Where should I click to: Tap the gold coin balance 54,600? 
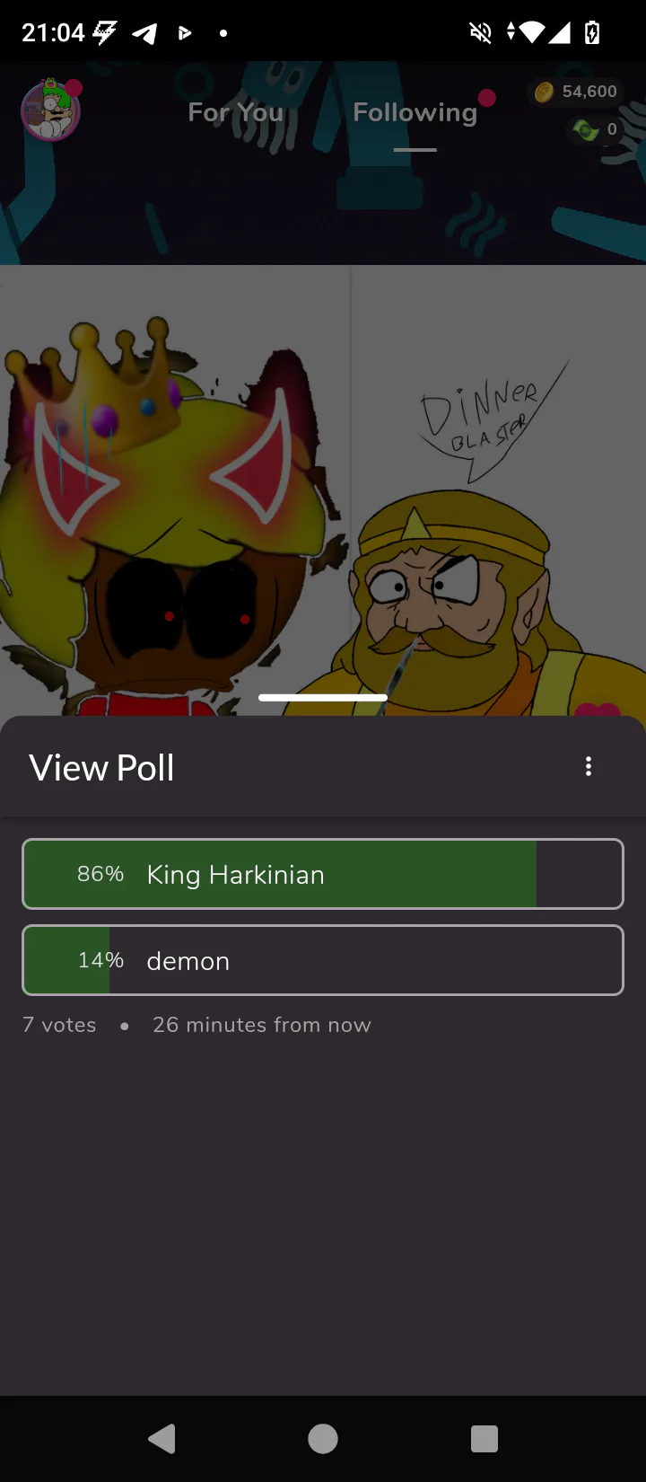(x=576, y=92)
